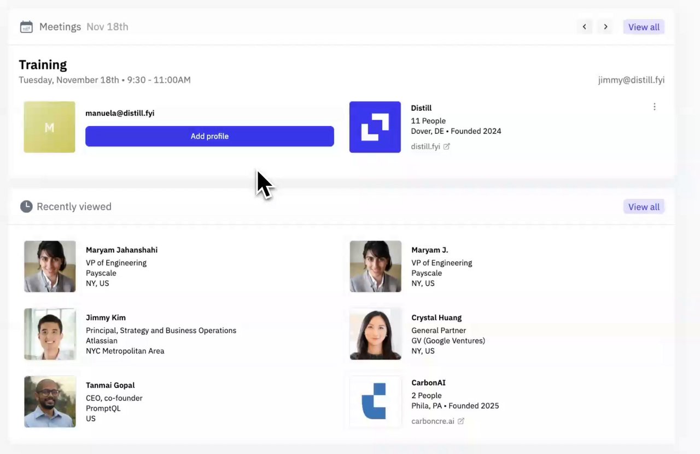Click the Add profile button
This screenshot has height=454, width=700.
point(209,136)
